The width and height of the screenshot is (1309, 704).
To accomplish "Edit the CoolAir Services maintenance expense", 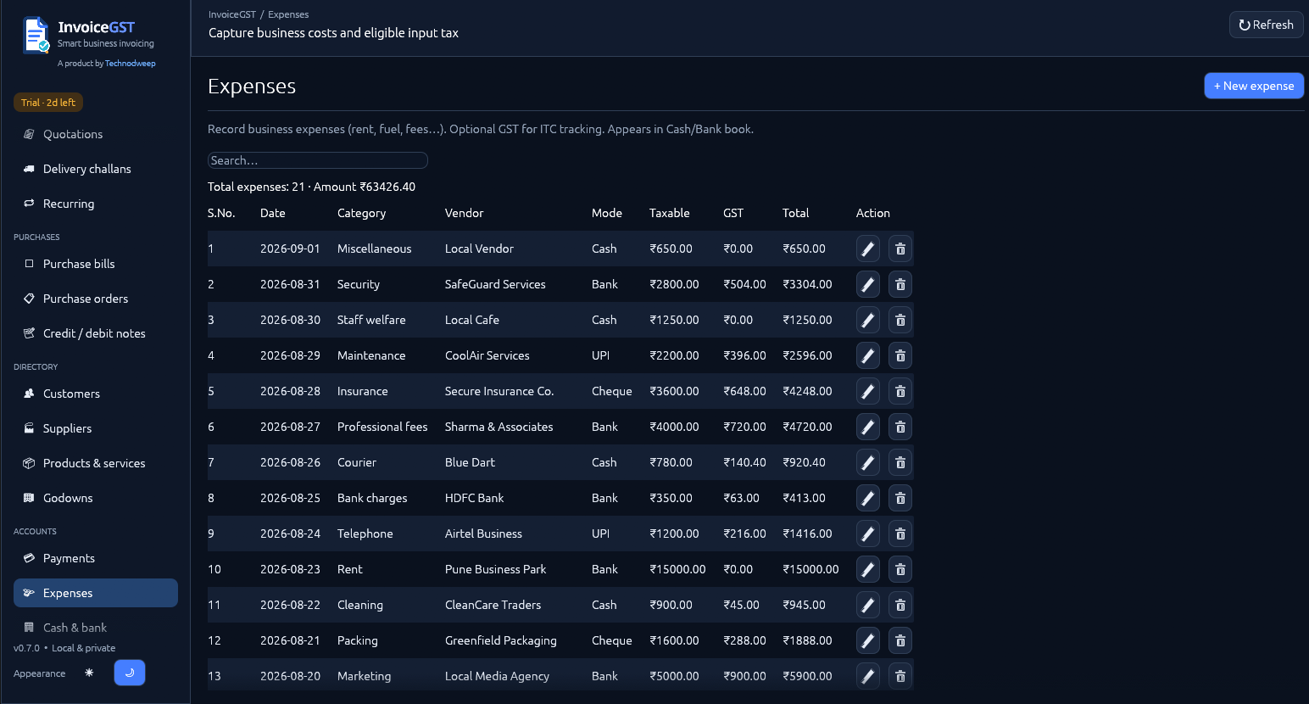I will click(867, 355).
